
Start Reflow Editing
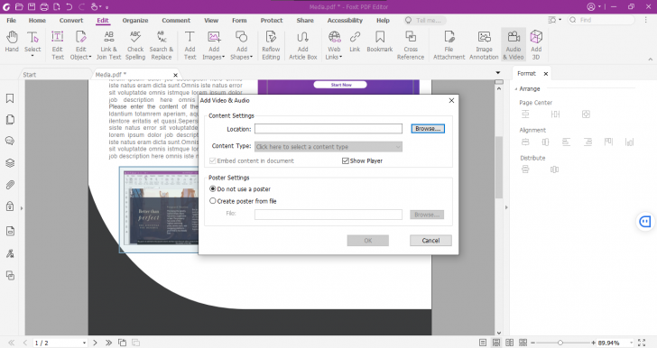click(x=271, y=45)
